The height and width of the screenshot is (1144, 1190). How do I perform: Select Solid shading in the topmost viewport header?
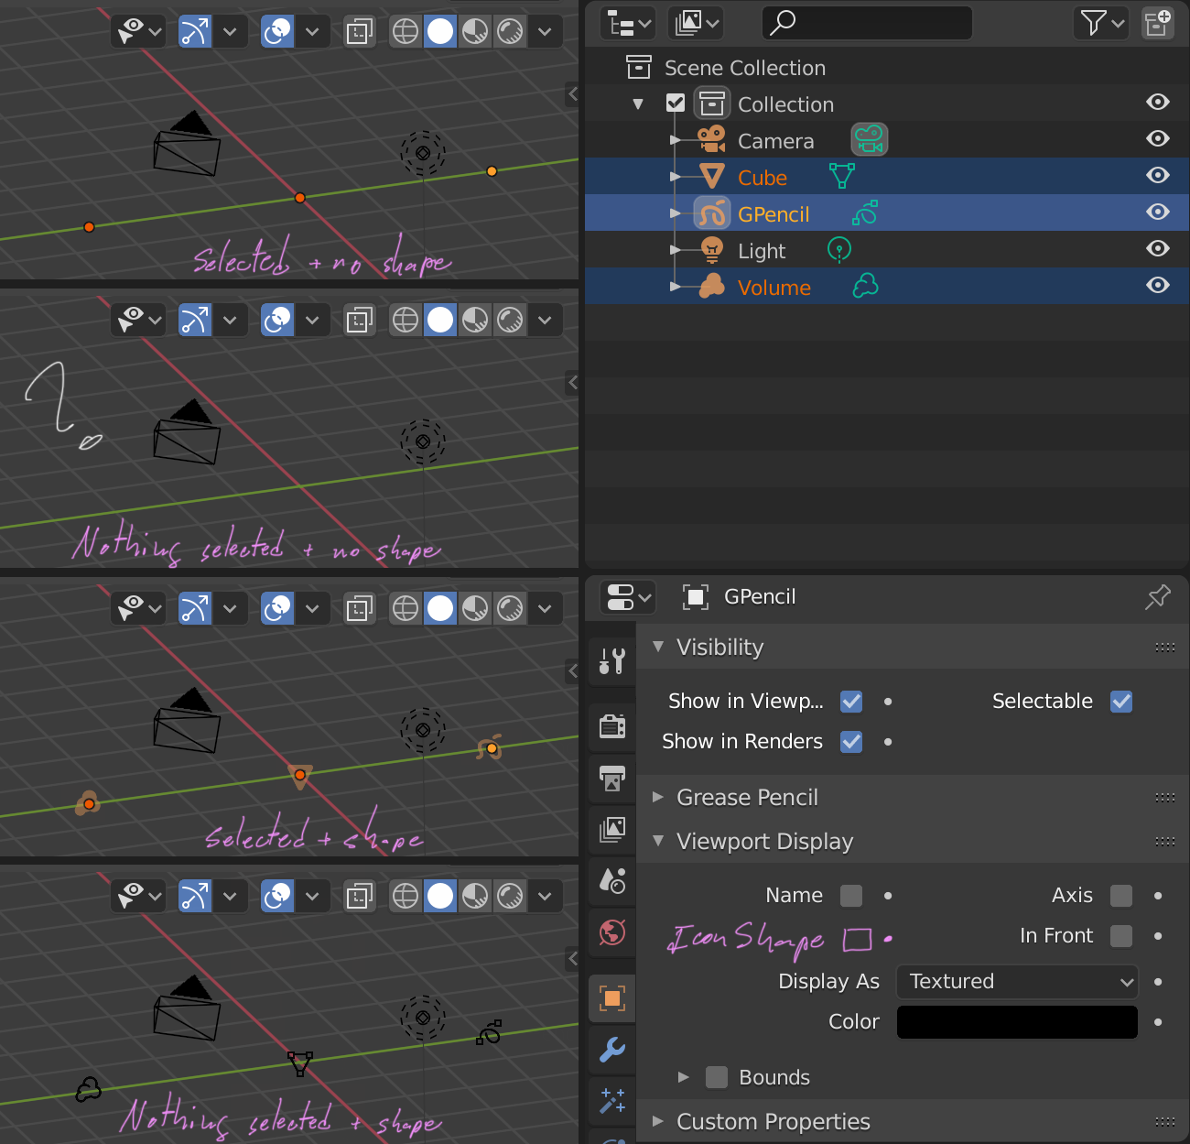[x=440, y=31]
